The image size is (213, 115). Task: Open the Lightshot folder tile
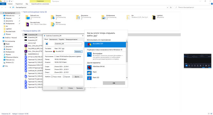click(158, 17)
